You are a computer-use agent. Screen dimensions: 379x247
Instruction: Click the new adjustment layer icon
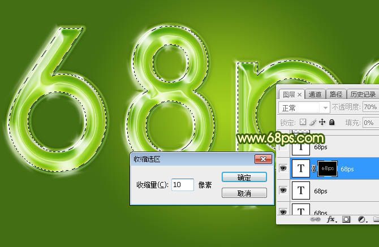[x=360, y=219]
